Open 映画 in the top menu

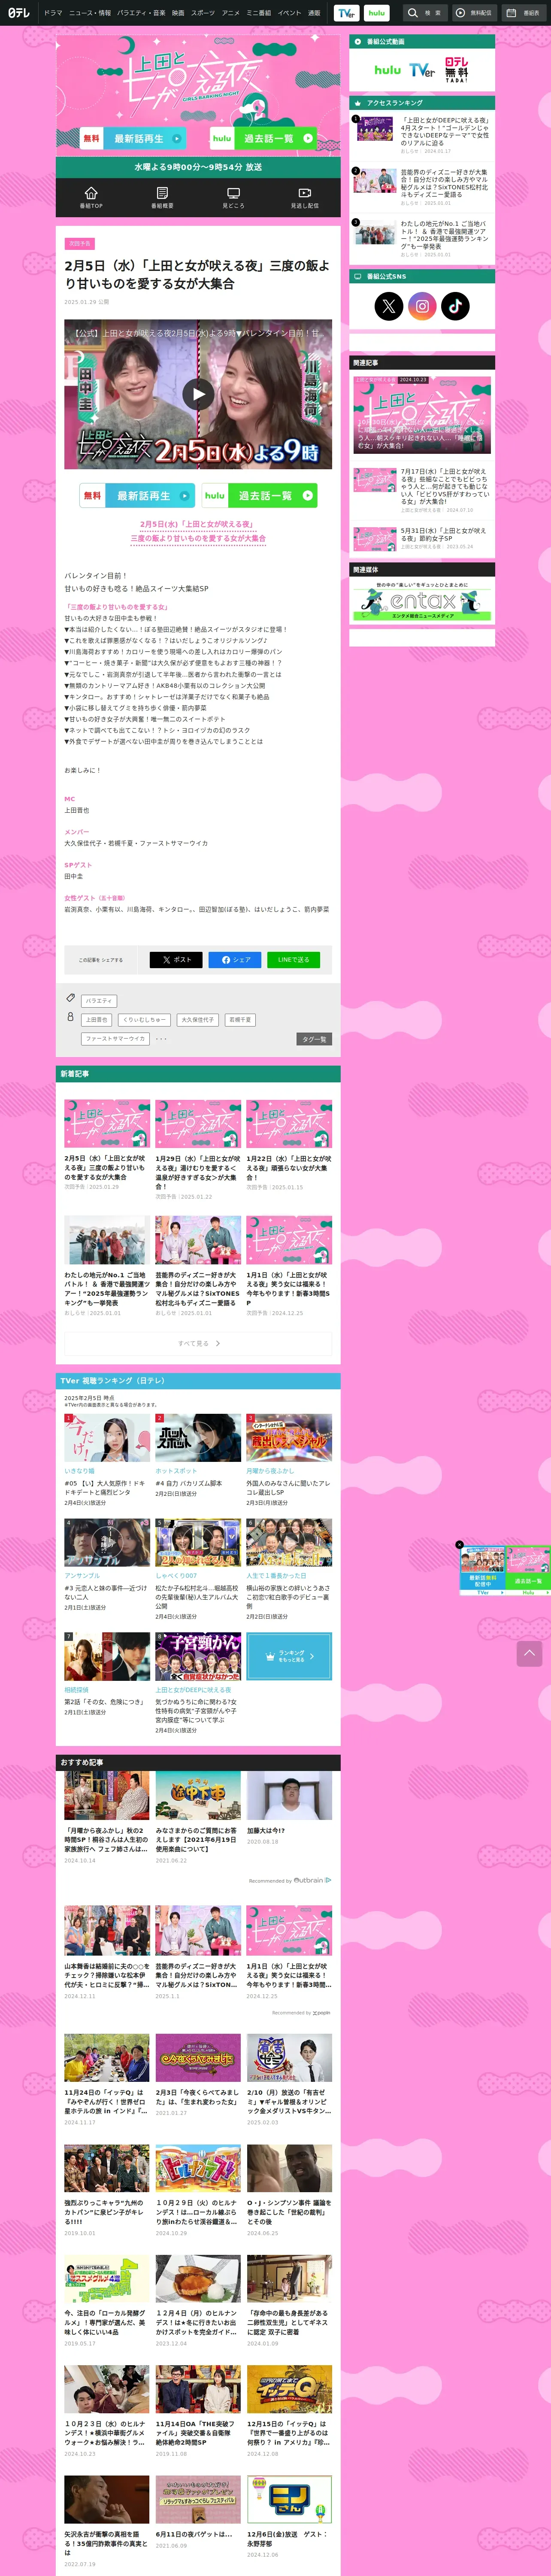[178, 13]
